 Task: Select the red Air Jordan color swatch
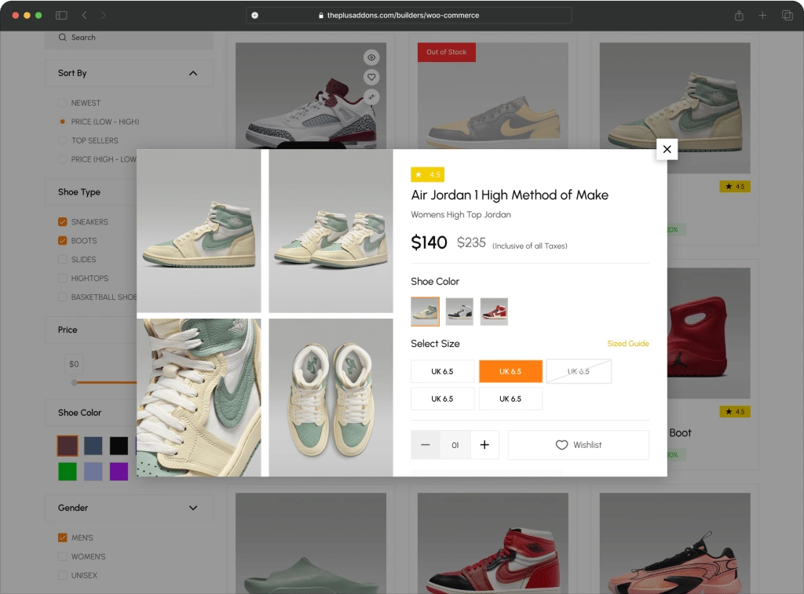(x=494, y=311)
